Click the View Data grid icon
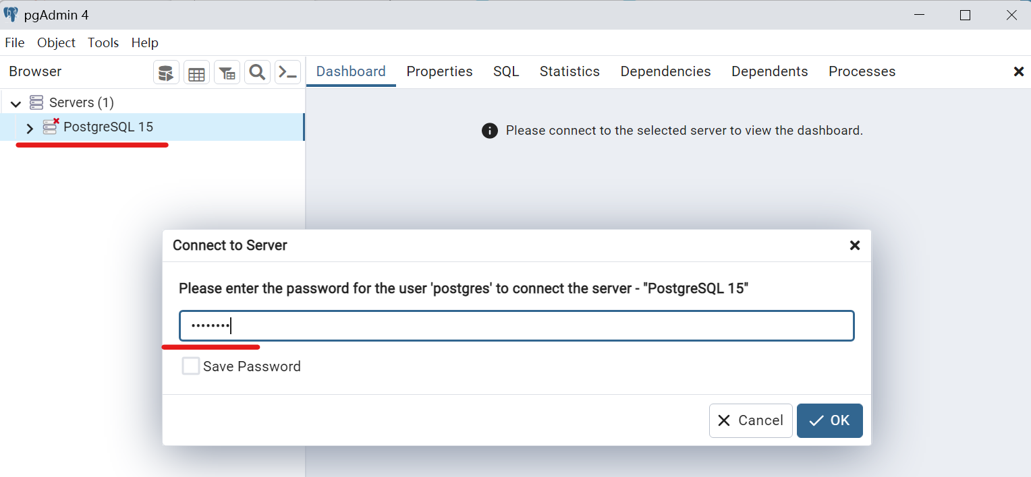Image resolution: width=1031 pixels, height=477 pixels. coord(196,73)
